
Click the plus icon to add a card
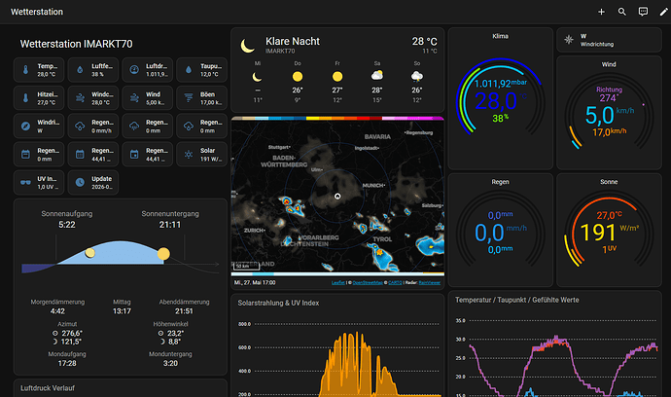point(601,12)
